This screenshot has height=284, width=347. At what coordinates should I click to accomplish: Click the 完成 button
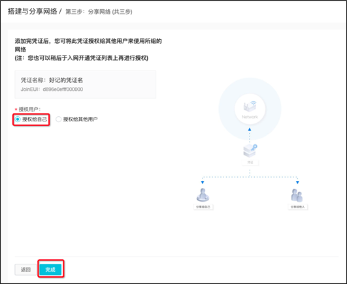(x=50, y=270)
